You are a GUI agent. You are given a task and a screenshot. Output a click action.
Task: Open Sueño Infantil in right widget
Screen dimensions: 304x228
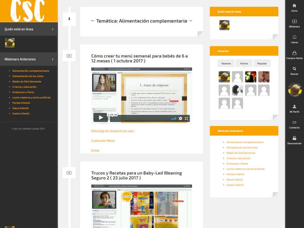[235, 185]
